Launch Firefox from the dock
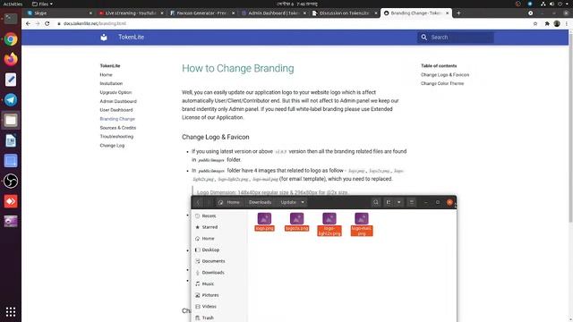Screen dimensions: 573x322 point(11,59)
